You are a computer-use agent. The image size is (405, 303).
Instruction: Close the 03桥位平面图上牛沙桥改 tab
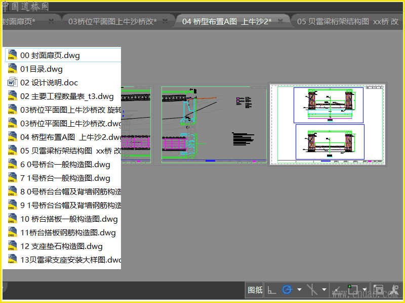166,21
